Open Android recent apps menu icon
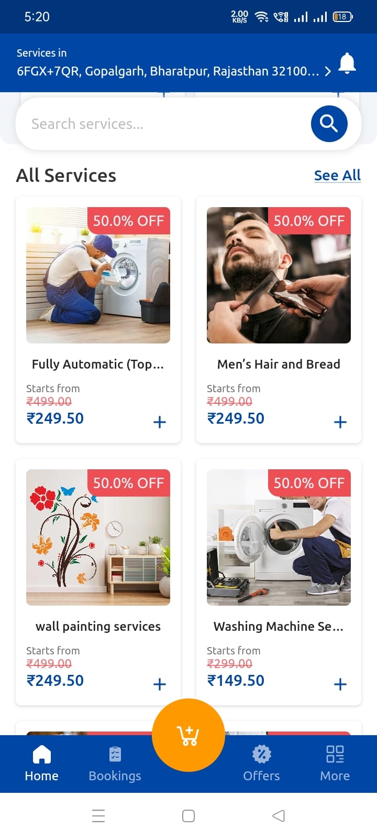The image size is (377, 839). [x=98, y=816]
